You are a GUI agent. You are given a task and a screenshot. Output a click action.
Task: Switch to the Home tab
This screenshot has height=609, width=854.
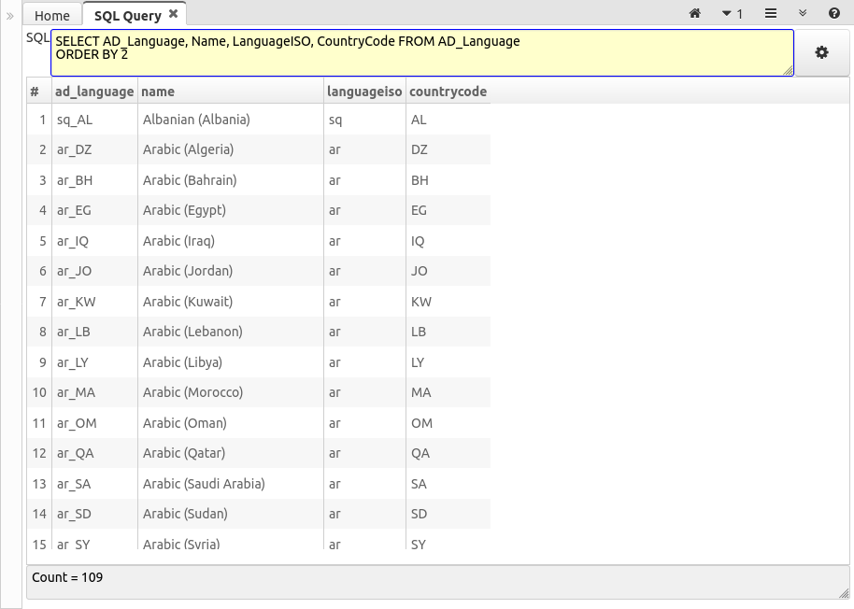click(52, 16)
